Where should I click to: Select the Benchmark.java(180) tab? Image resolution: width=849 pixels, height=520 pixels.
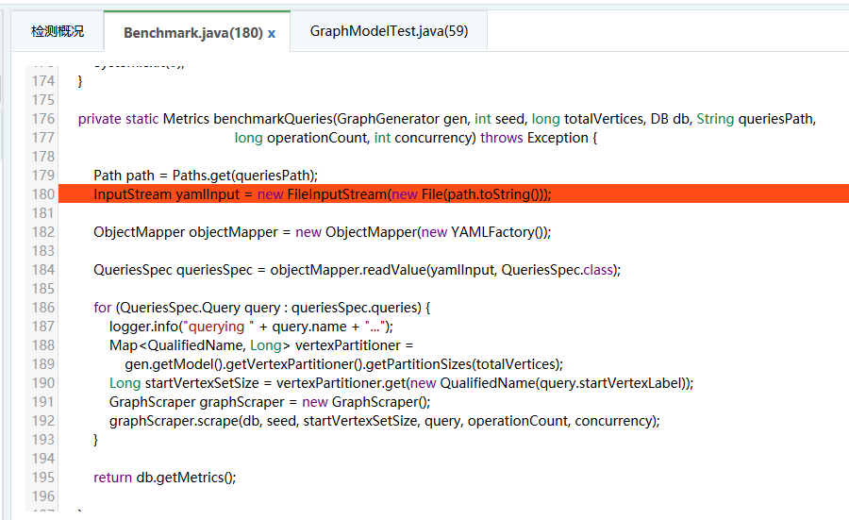[x=192, y=32]
